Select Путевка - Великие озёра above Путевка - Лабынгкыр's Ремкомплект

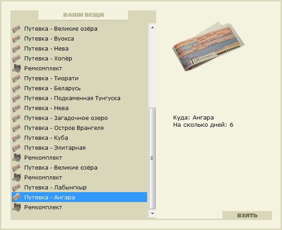(79, 168)
